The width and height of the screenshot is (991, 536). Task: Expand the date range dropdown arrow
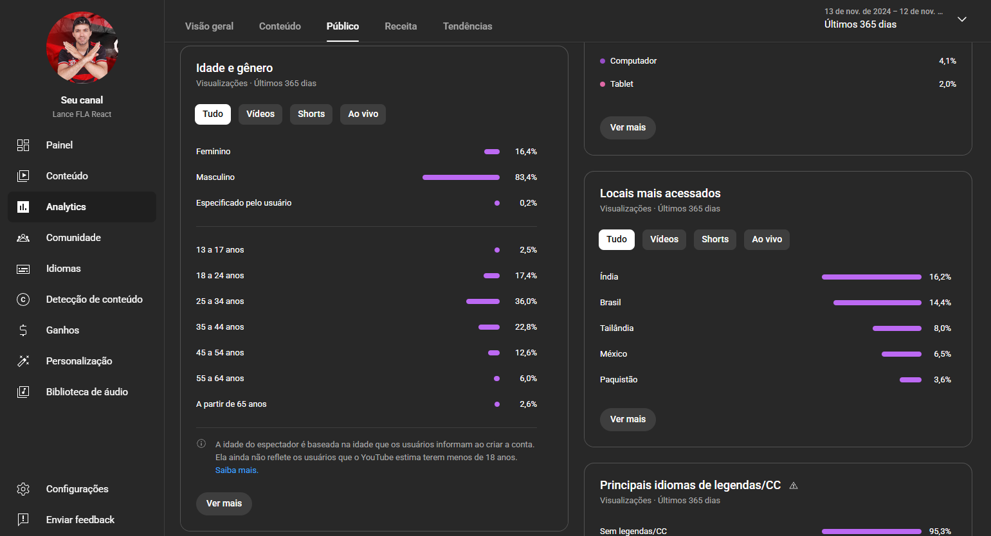click(x=962, y=19)
